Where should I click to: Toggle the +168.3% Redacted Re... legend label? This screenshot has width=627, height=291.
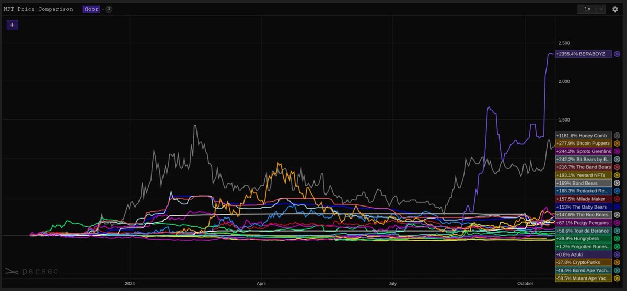583,191
